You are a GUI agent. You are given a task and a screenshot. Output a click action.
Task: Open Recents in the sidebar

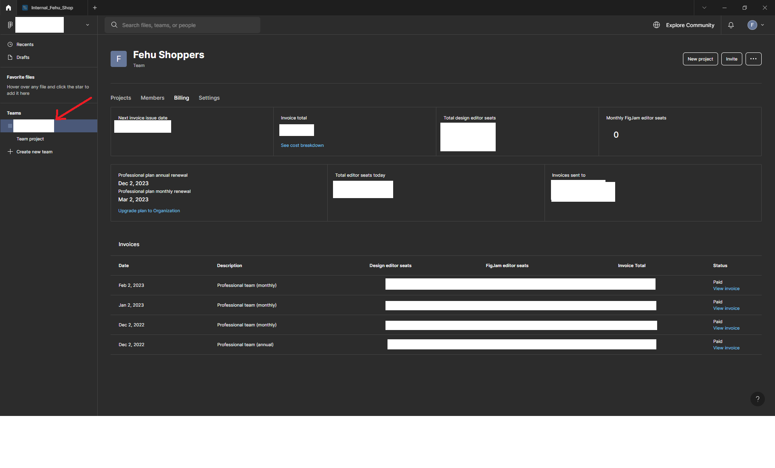point(25,44)
